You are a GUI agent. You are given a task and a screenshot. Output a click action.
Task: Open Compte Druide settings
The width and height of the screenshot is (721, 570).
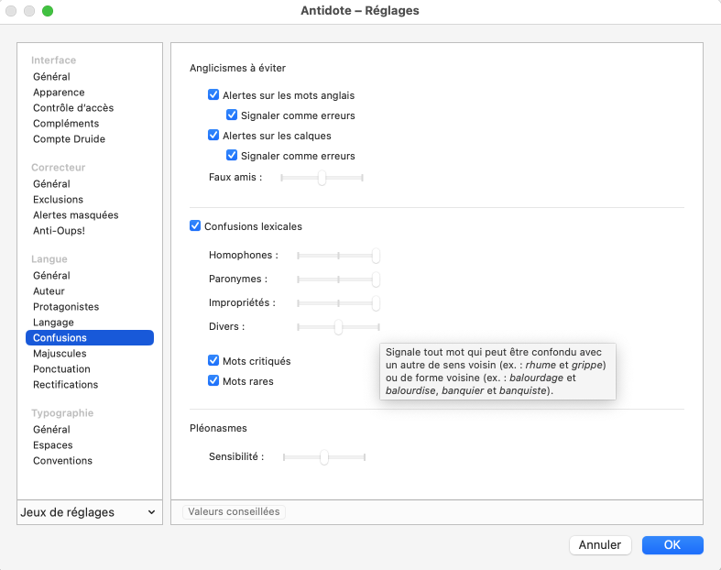(69, 139)
